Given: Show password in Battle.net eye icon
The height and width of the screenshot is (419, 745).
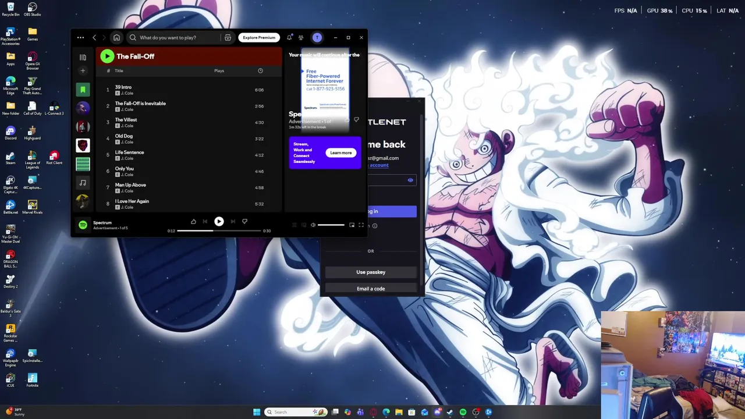Looking at the screenshot, I should pyautogui.click(x=410, y=180).
